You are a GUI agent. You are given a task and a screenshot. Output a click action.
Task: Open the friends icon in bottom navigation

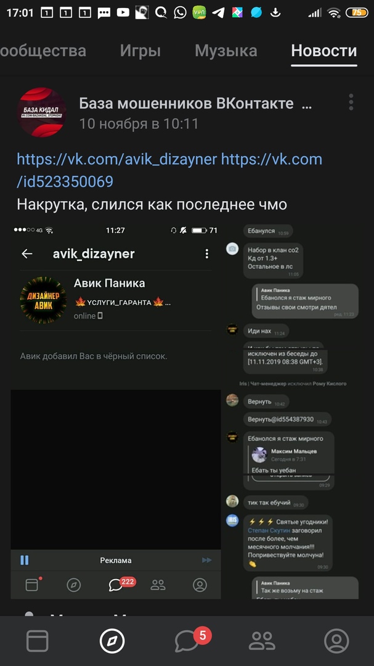tap(262, 641)
